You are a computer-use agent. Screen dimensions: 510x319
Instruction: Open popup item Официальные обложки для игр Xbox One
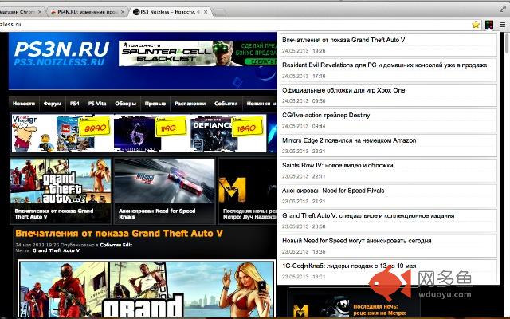(388, 95)
